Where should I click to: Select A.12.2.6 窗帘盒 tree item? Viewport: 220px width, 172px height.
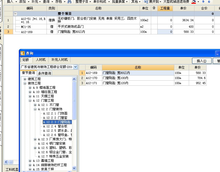coord(58,135)
